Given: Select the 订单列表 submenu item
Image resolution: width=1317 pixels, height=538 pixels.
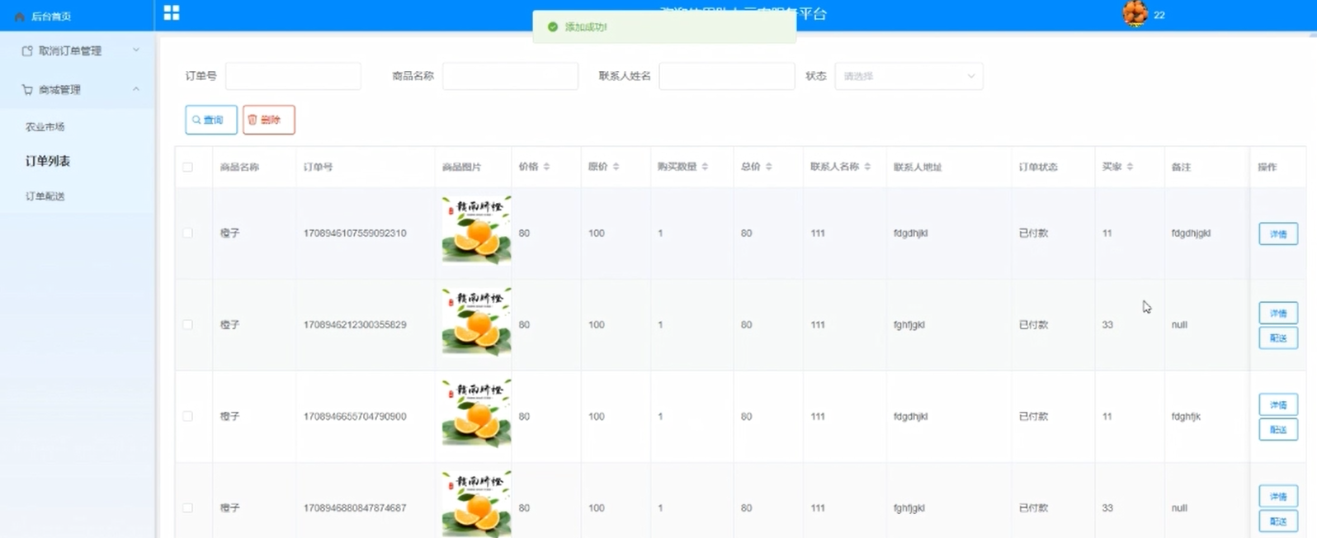Looking at the screenshot, I should coord(48,161).
